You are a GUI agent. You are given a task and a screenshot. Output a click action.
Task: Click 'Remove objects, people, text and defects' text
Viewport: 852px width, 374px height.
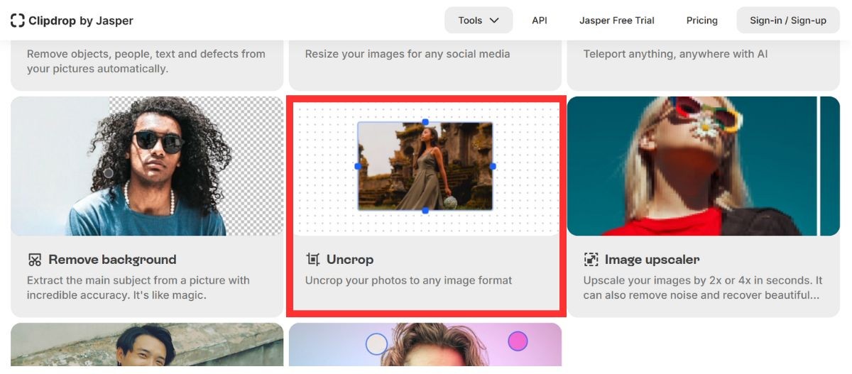point(146,62)
